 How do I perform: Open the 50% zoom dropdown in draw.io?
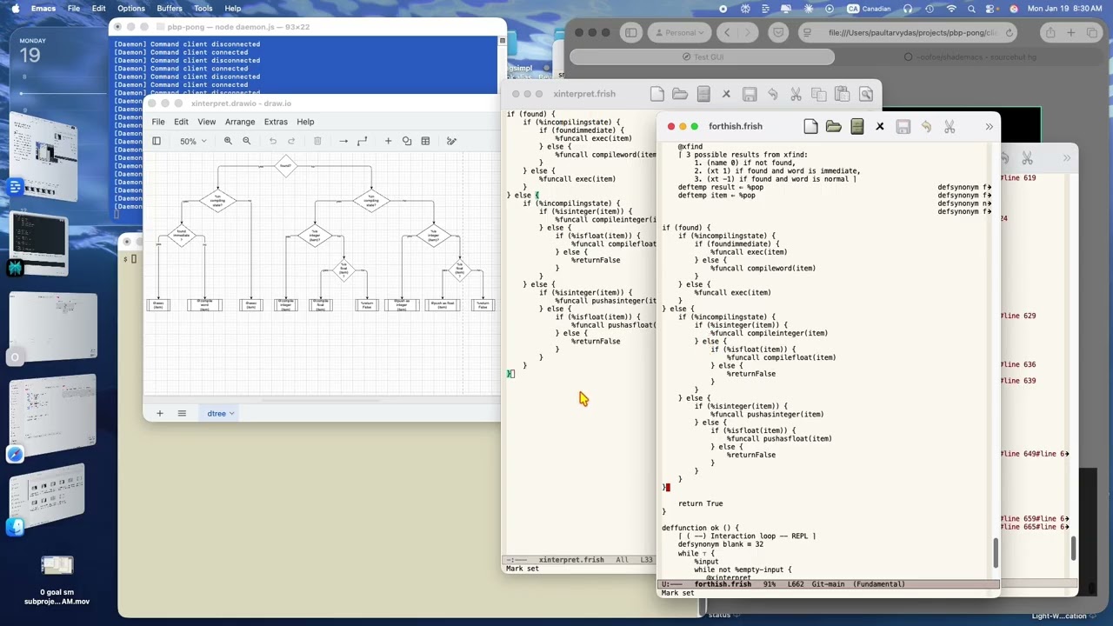(193, 141)
